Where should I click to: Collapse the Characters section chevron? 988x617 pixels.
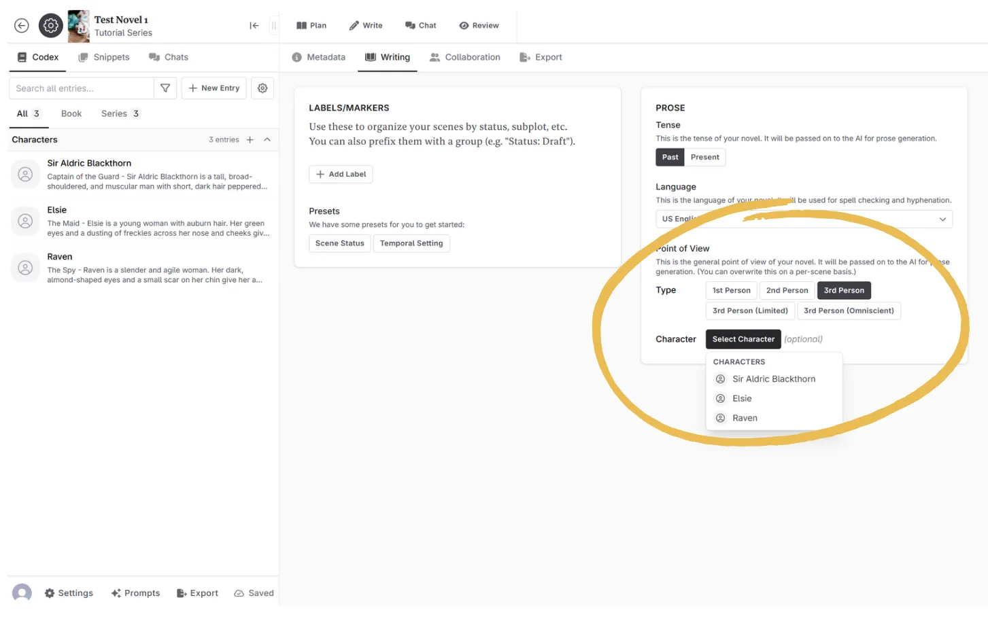pyautogui.click(x=267, y=140)
